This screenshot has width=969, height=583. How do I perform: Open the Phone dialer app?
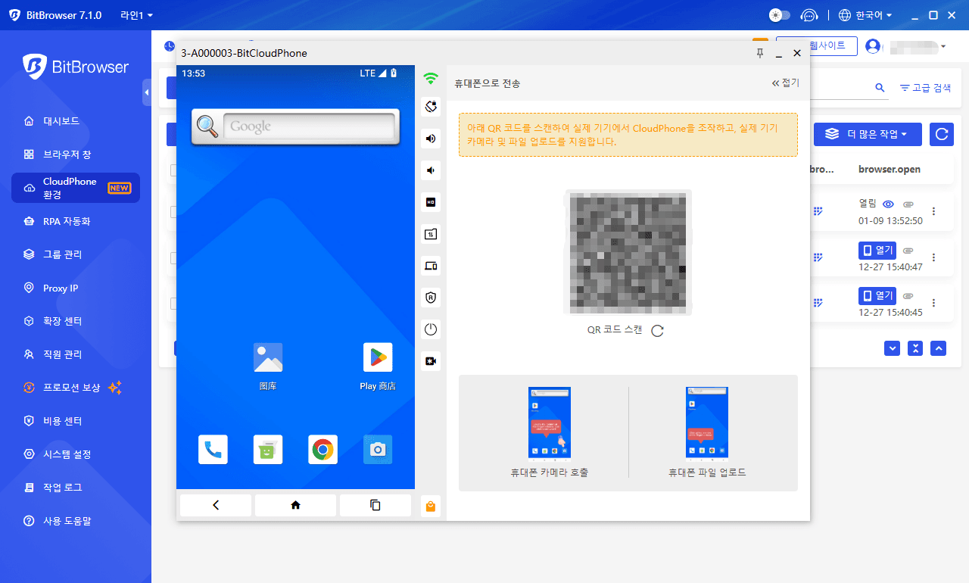click(213, 449)
